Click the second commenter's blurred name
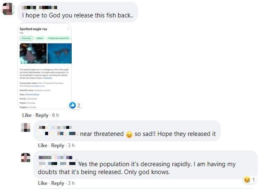259x189 pixels. (55, 127)
